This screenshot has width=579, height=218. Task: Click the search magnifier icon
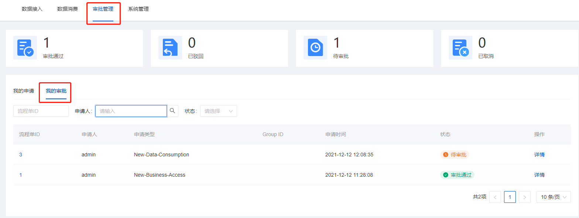[172, 111]
